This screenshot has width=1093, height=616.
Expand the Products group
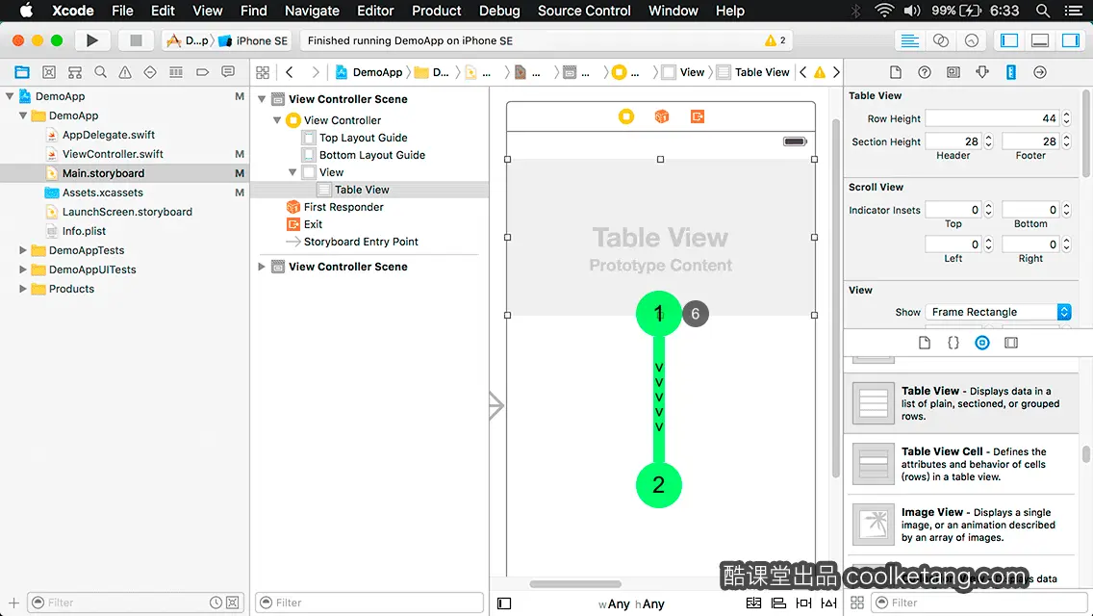pyautogui.click(x=23, y=289)
